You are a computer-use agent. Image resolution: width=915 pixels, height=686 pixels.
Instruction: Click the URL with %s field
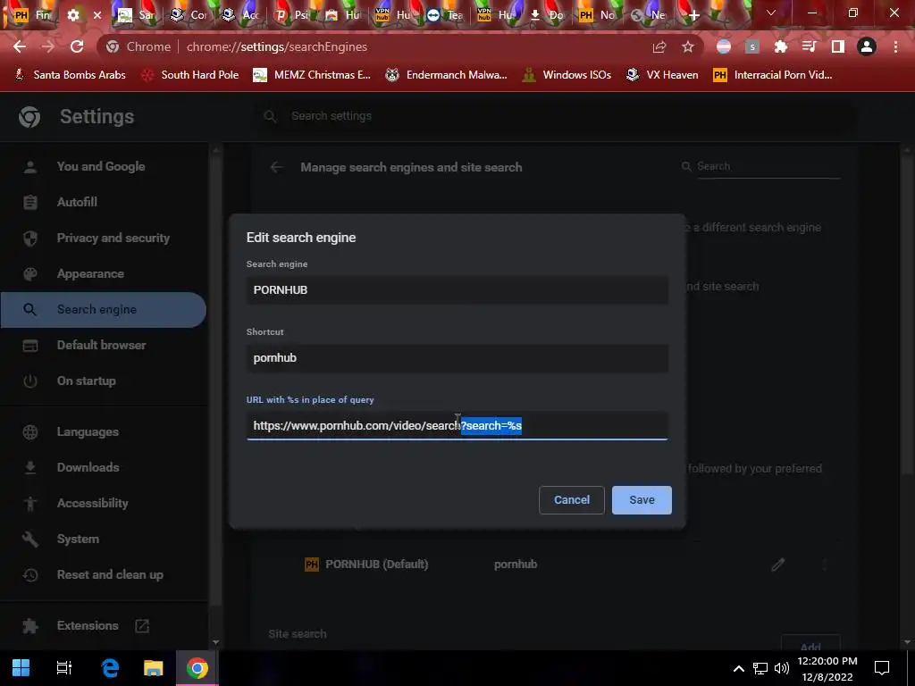(457, 425)
